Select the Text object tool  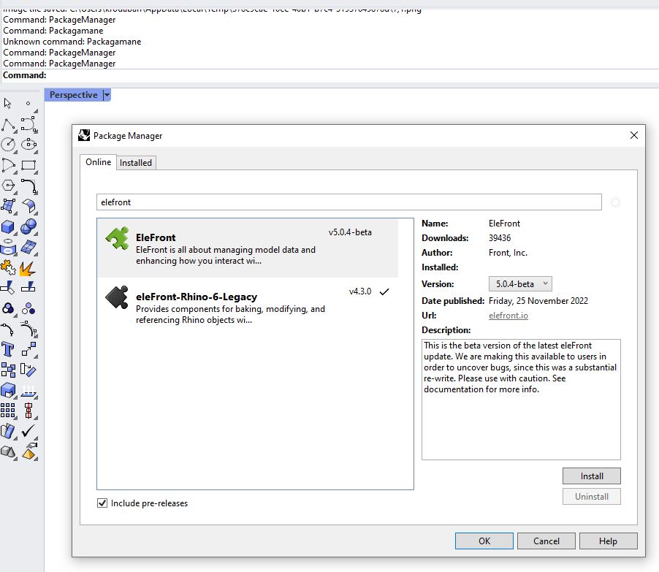8,349
